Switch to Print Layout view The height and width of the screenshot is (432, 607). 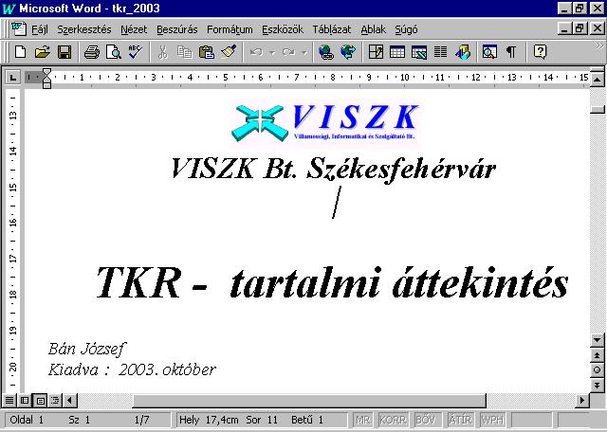(40, 401)
